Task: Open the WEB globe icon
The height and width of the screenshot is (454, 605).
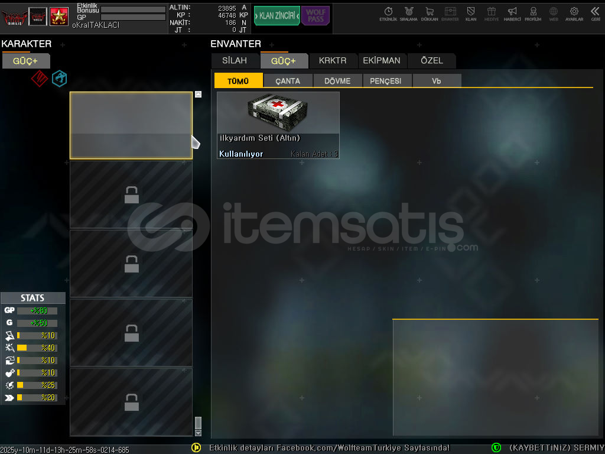Action: pyautogui.click(x=554, y=14)
